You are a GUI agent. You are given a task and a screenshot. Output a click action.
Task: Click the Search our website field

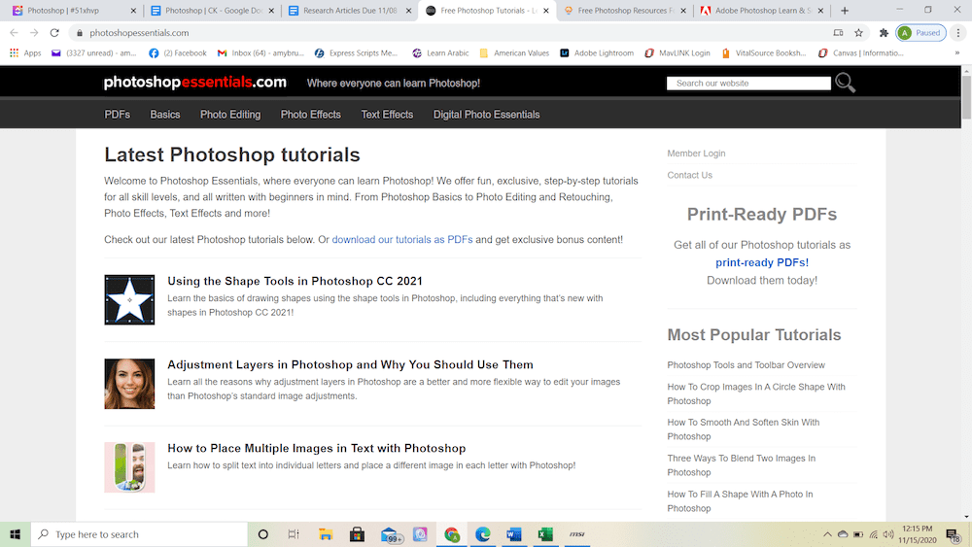[x=748, y=83]
